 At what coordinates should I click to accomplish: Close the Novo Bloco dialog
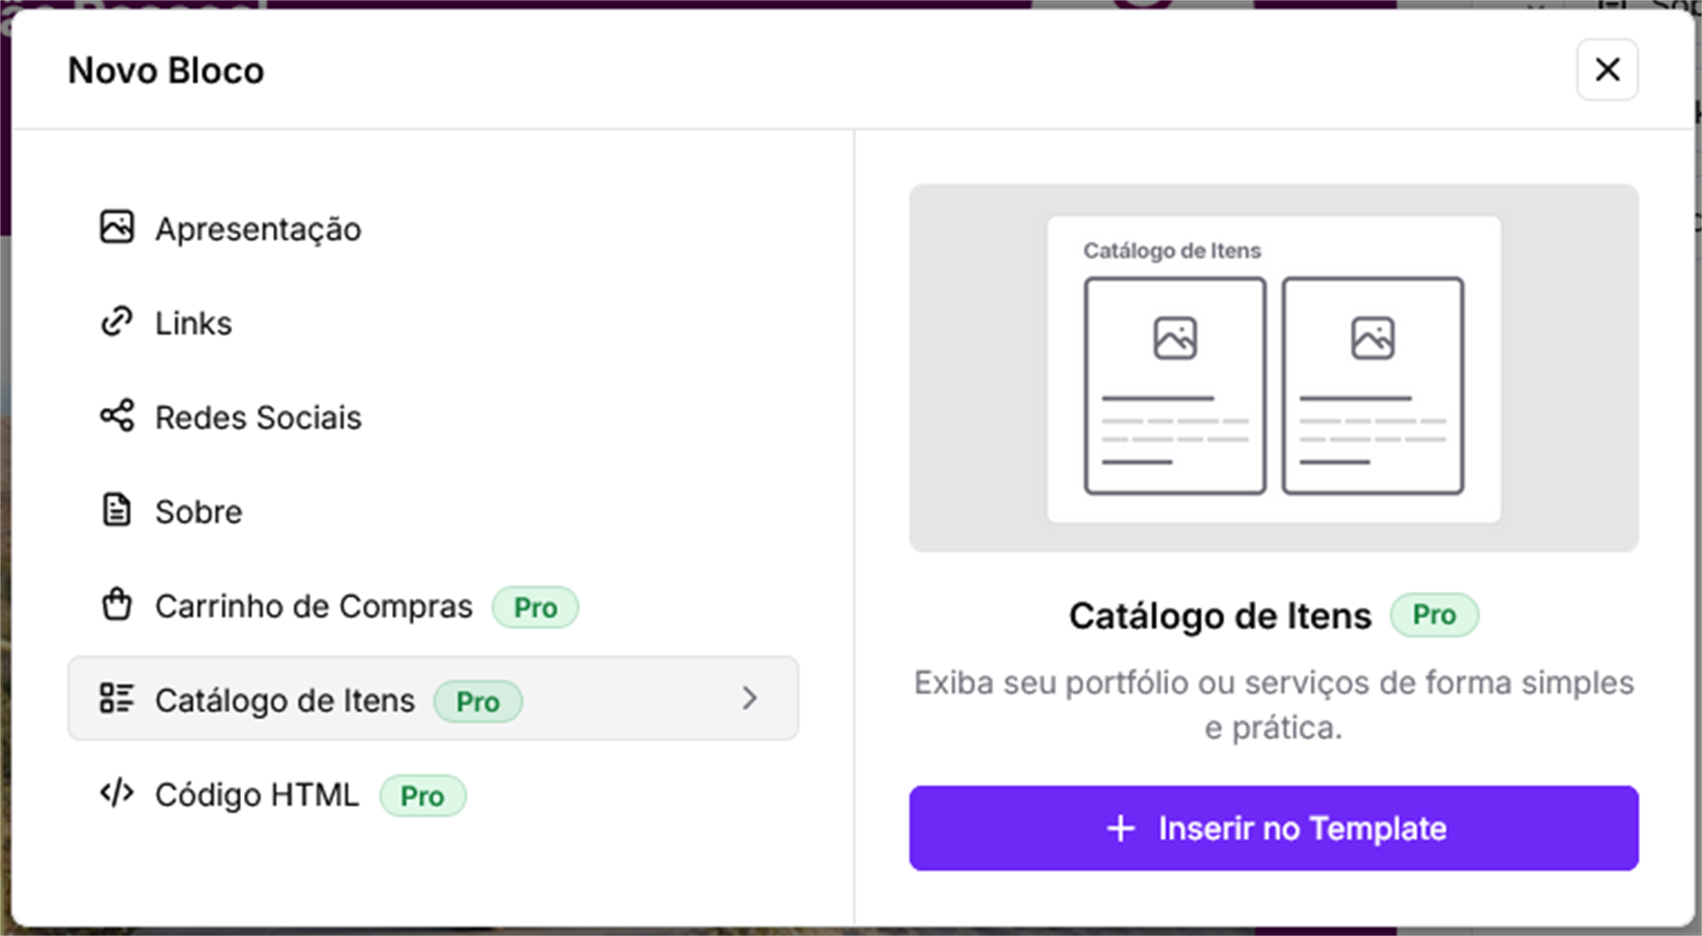coord(1607,69)
